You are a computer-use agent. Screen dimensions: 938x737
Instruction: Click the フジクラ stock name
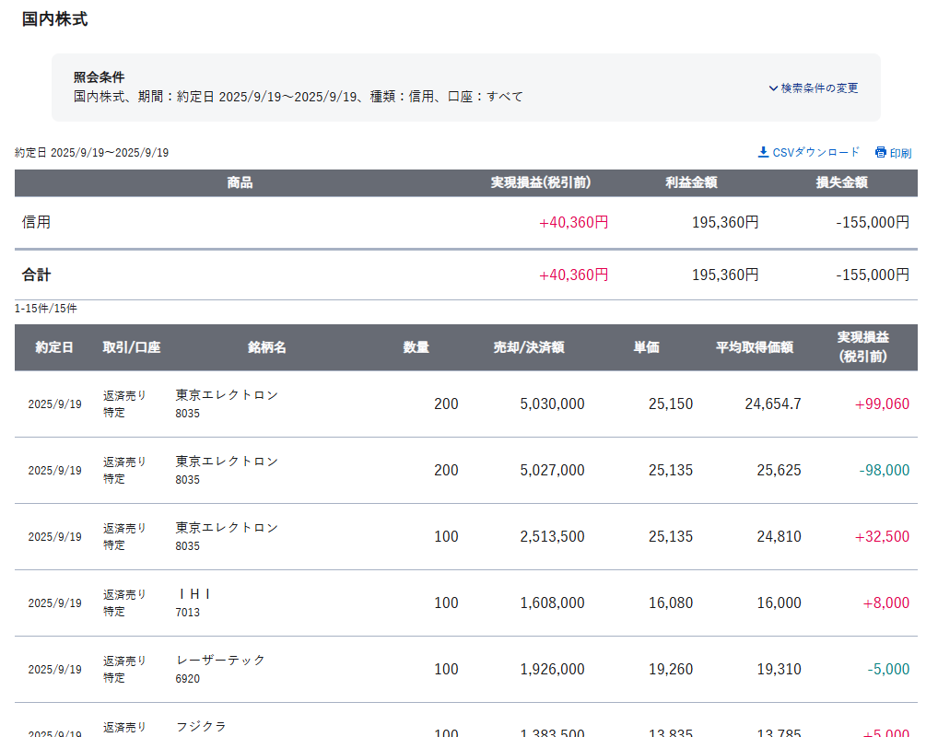pos(202,726)
